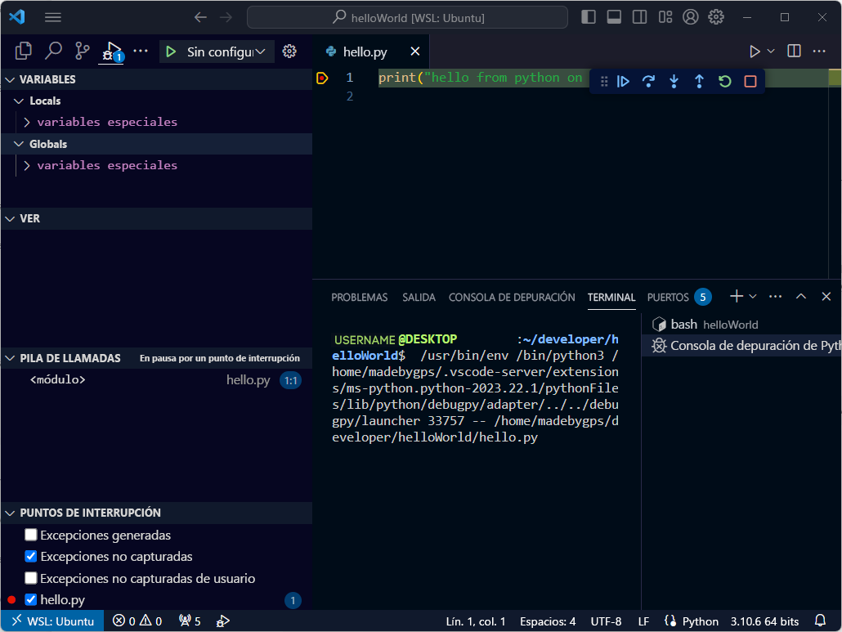Click the WSL: Ubuntu remote indicator
The image size is (842, 632).
click(x=52, y=621)
